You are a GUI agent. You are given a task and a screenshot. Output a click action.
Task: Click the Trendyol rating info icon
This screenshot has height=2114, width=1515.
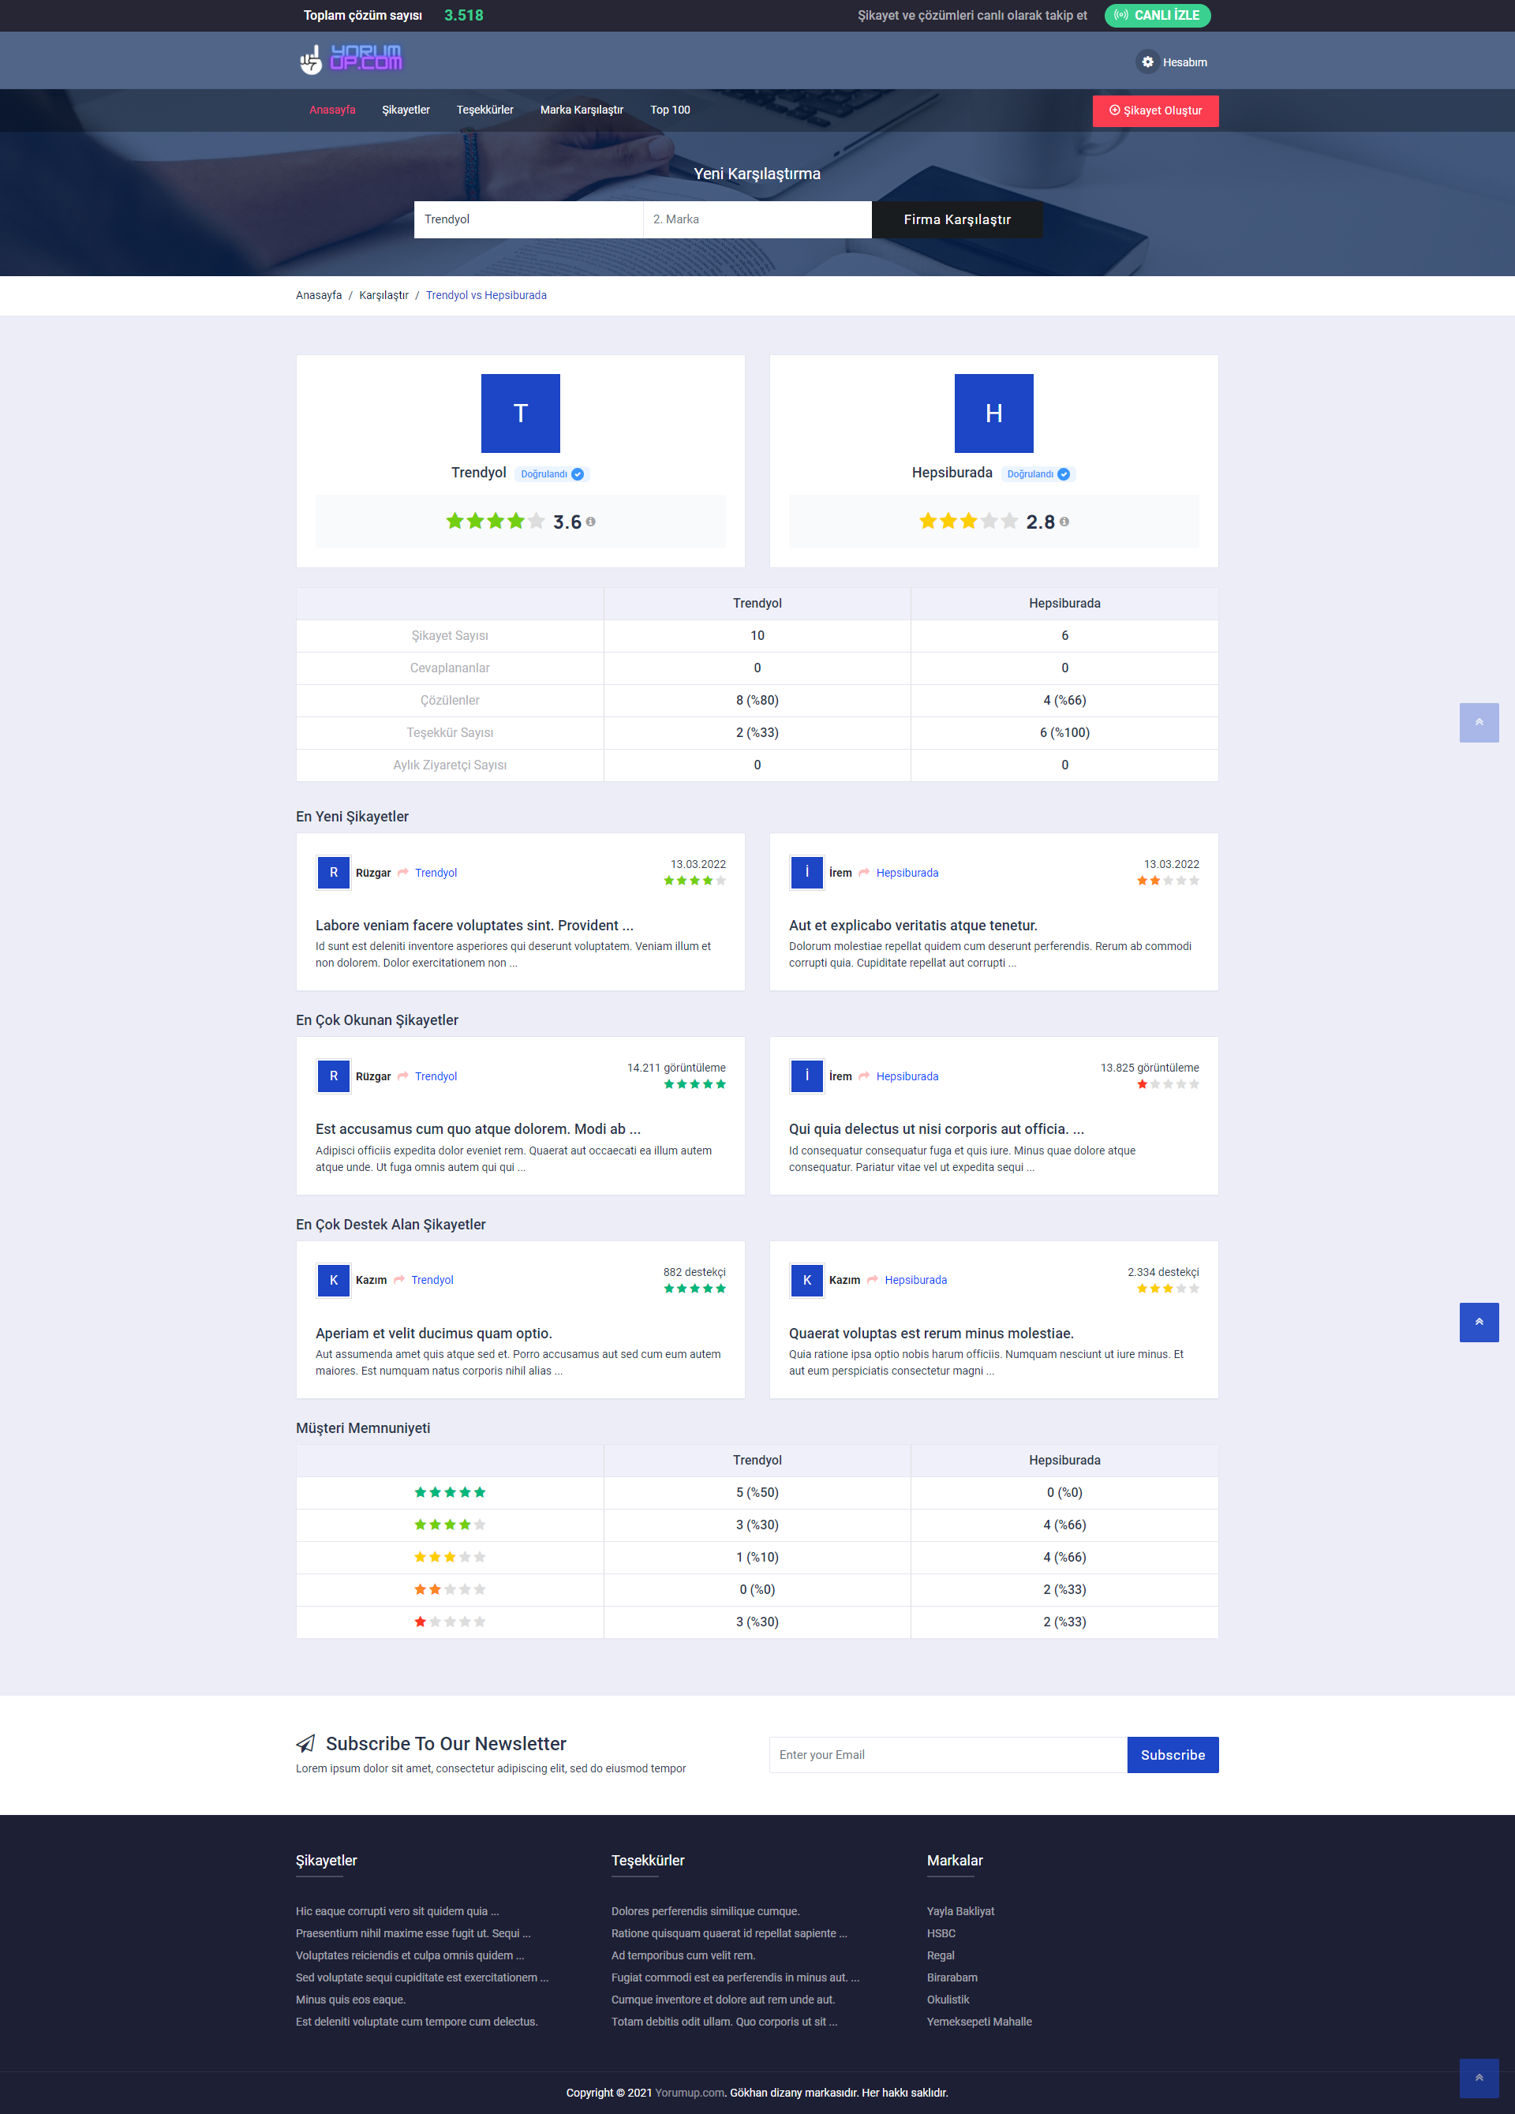(590, 522)
